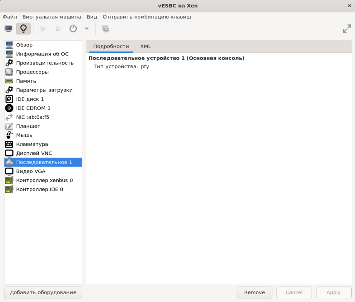The height and width of the screenshot is (302, 355).
Task: Select IDE диск 1 entry
Action: tap(43, 99)
